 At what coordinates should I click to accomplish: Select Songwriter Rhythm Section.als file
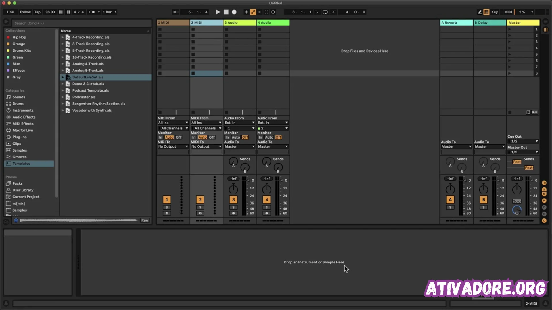click(99, 104)
